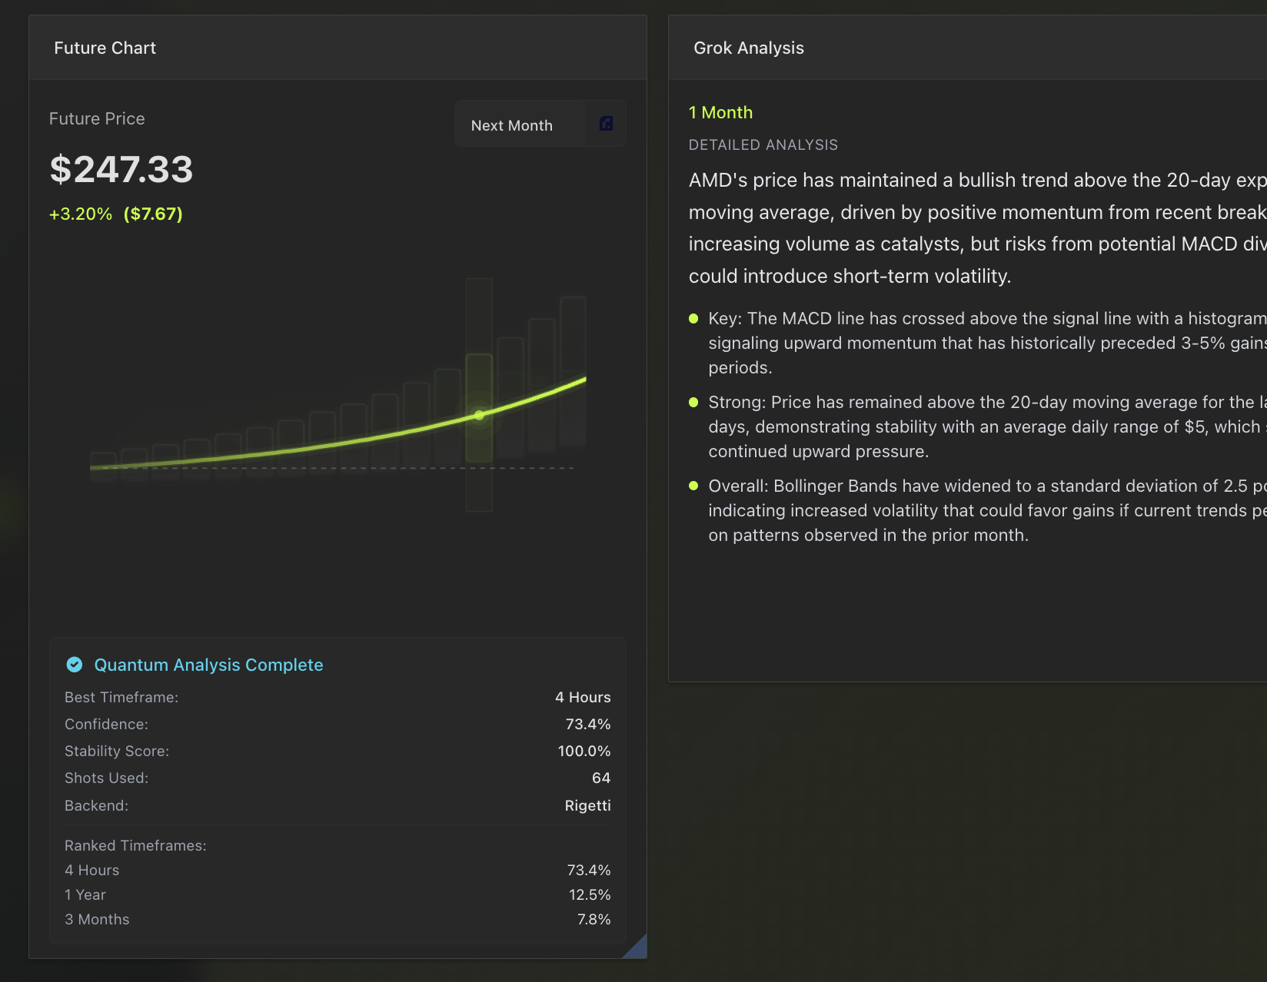The width and height of the screenshot is (1267, 982).
Task: Select the 1 Year ranked timeframe row
Action: (x=338, y=894)
